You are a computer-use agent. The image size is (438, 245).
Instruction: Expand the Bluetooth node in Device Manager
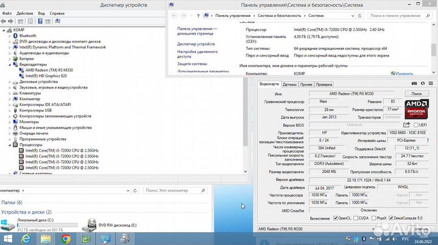10,36
